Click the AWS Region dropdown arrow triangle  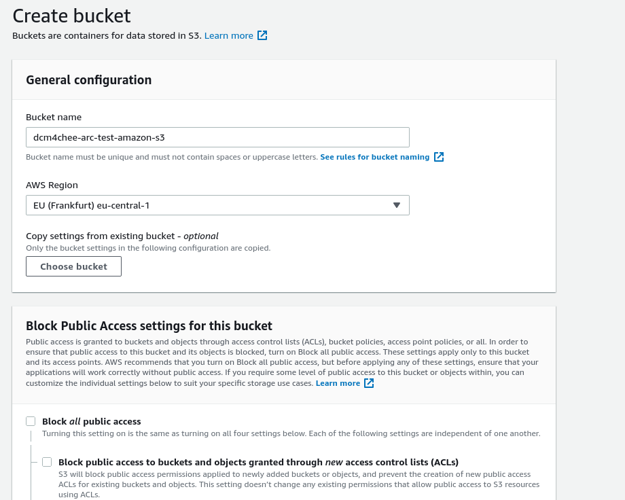[396, 205]
